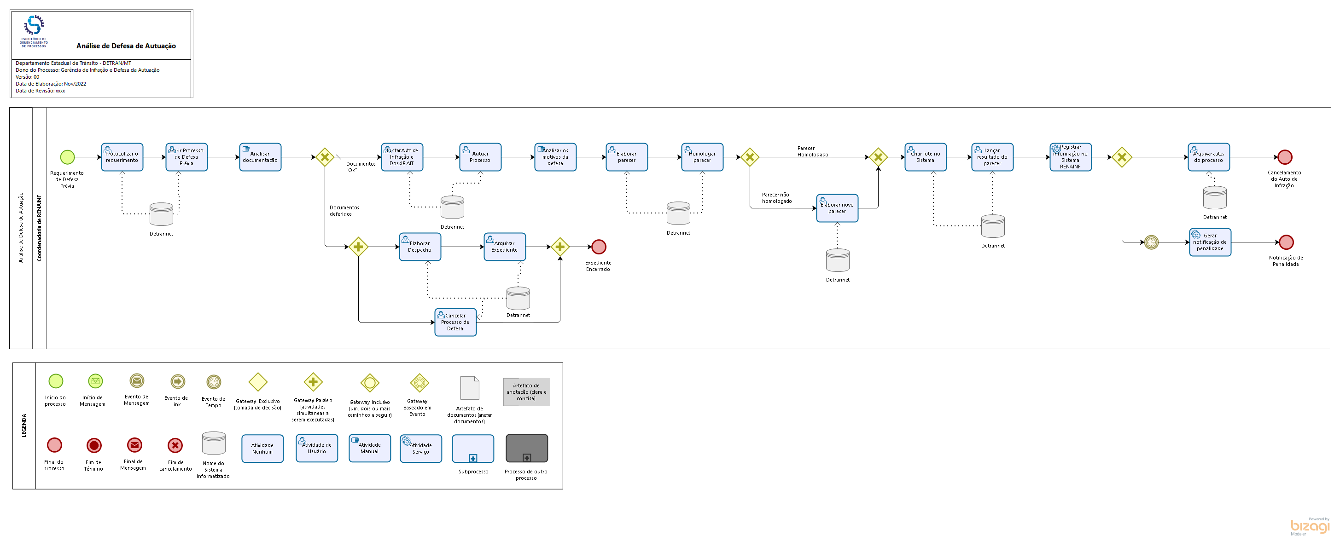The image size is (1340, 541).
Task: Click the Notificação de Penalidade end event
Action: [x=1286, y=242]
